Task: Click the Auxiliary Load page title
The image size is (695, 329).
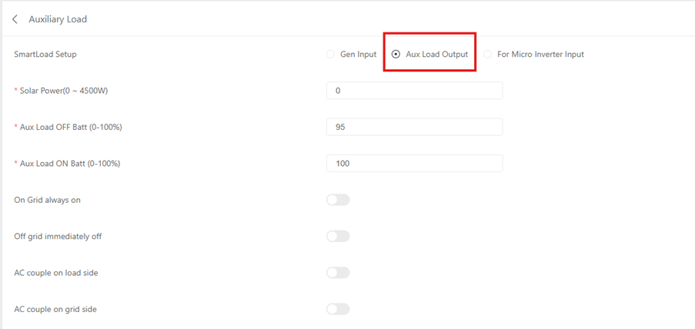Action: coord(58,19)
